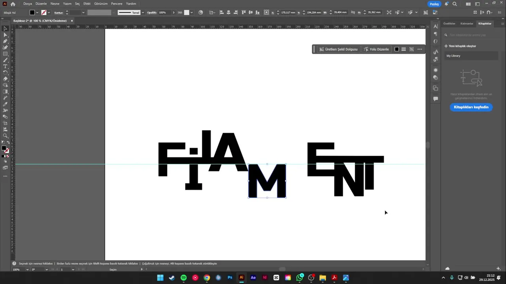The height and width of the screenshot is (284, 506).
Task: Click the library search input field
Action: pyautogui.click(x=471, y=35)
